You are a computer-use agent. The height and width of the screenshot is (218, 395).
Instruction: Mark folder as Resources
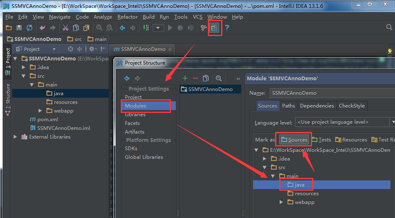[351, 140]
